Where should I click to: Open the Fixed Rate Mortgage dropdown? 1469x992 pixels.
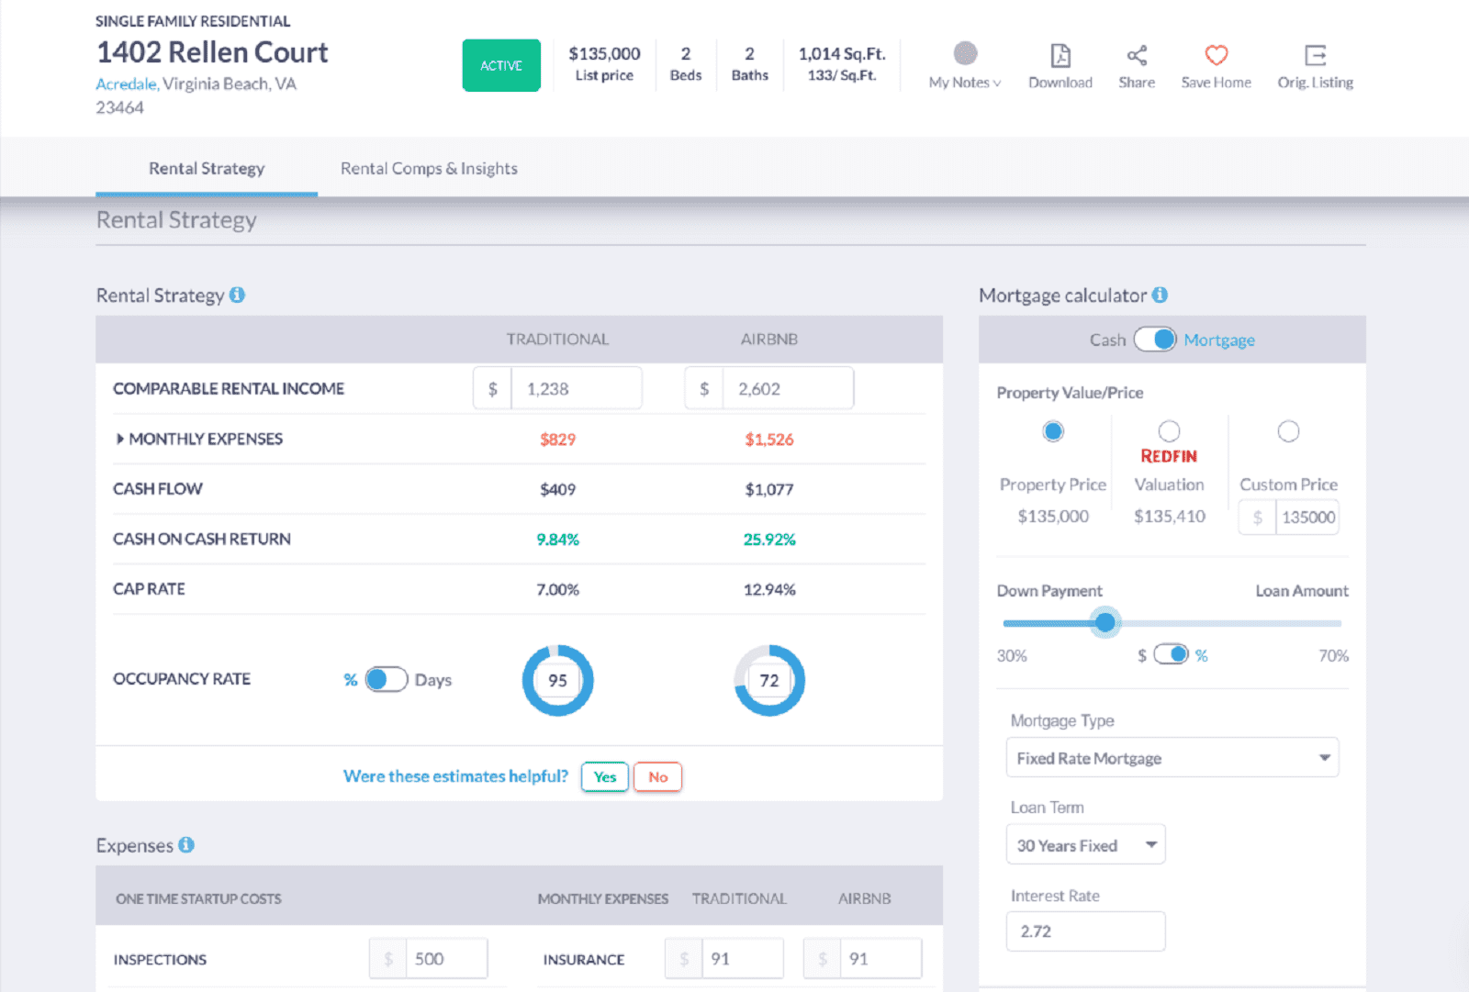click(x=1172, y=757)
